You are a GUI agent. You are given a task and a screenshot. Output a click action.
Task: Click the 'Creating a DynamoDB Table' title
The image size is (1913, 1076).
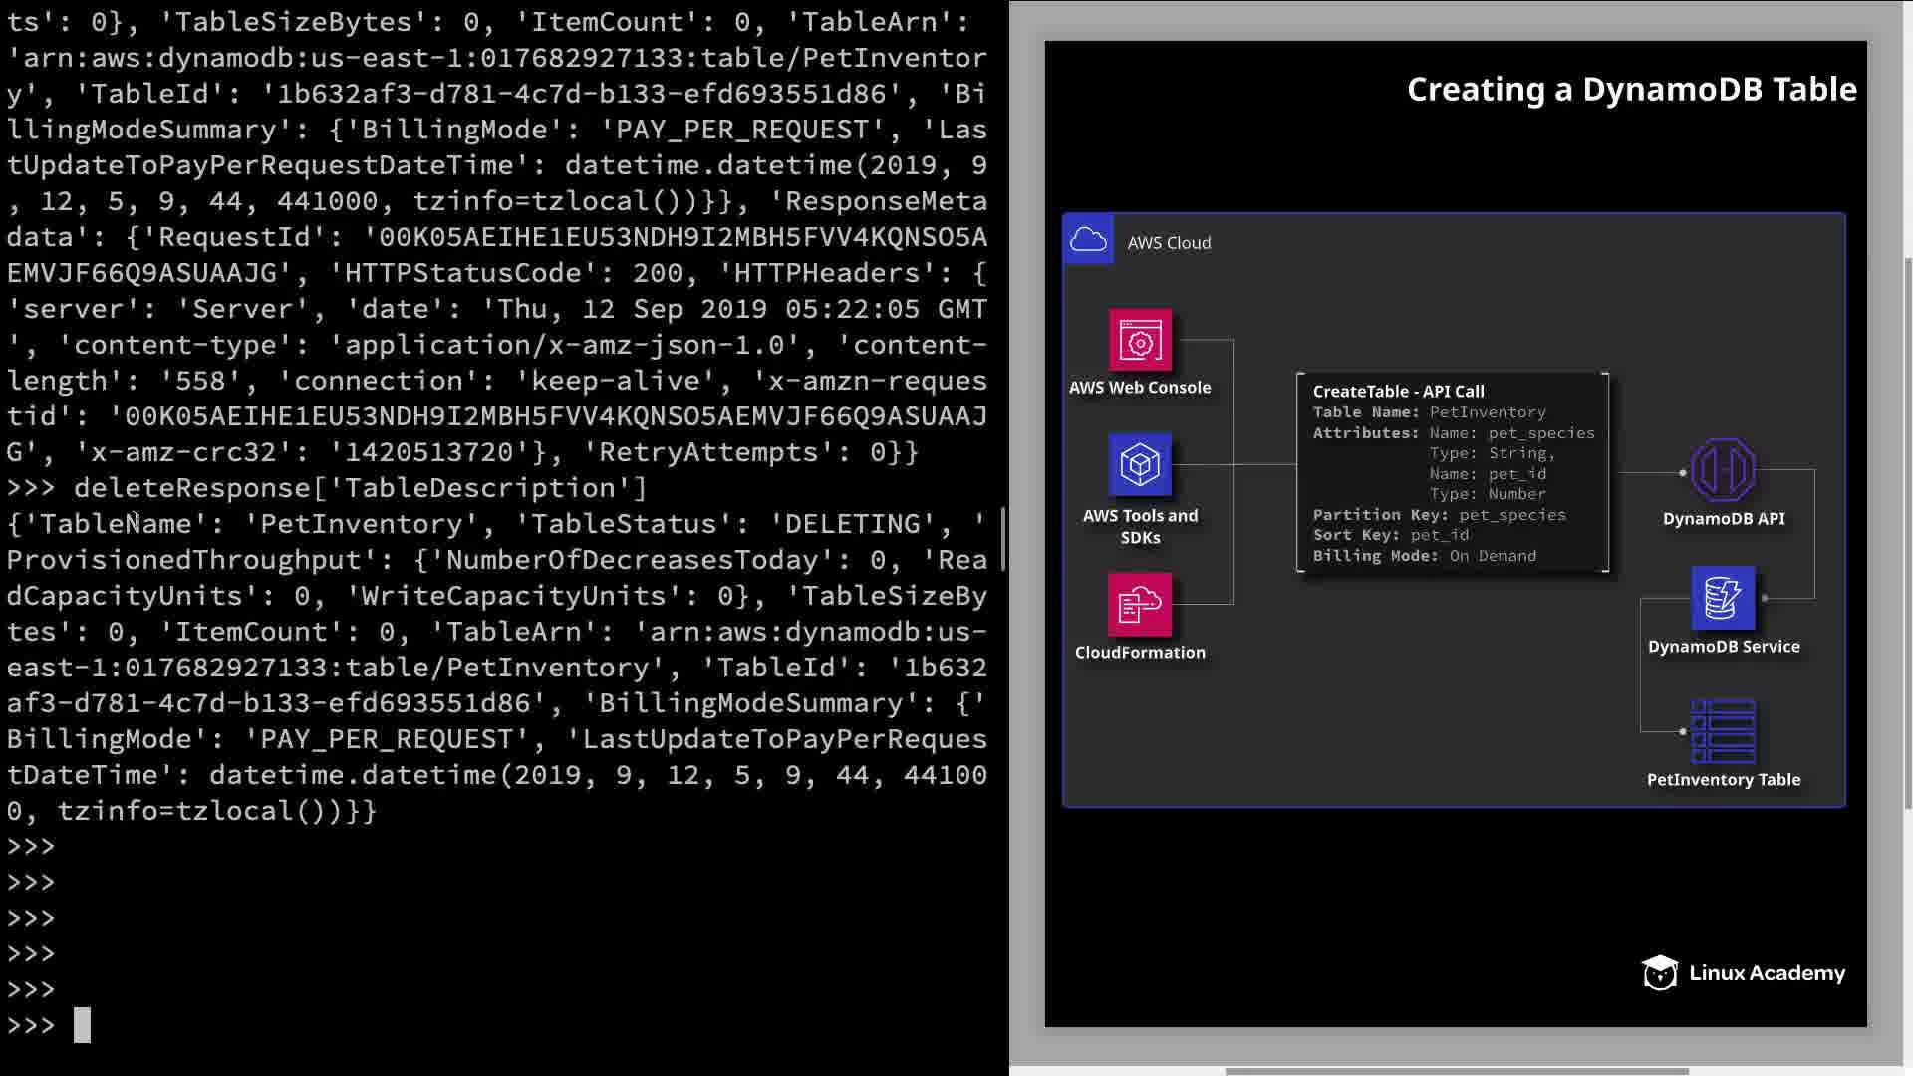point(1631,90)
